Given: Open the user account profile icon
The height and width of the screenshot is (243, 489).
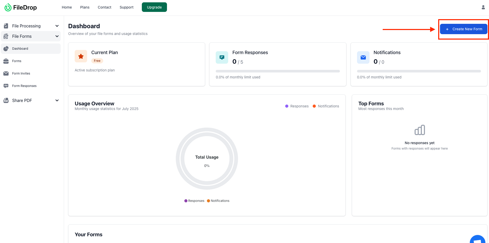Looking at the screenshot, I should 483,7.
